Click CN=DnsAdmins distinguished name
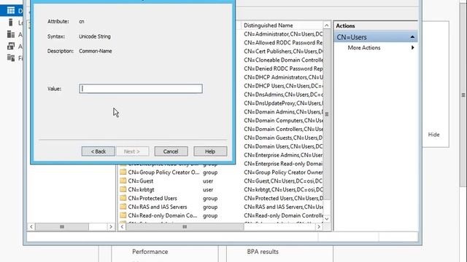The height and width of the screenshot is (262, 467). coord(283,94)
